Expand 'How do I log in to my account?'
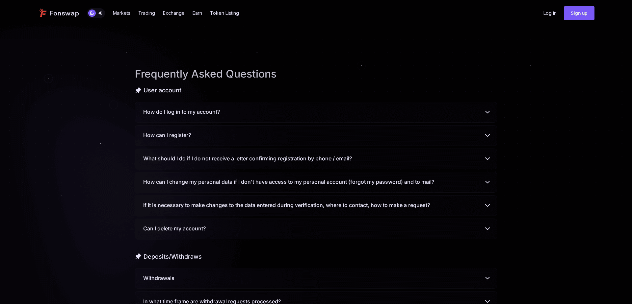This screenshot has width=632, height=304. 315,112
